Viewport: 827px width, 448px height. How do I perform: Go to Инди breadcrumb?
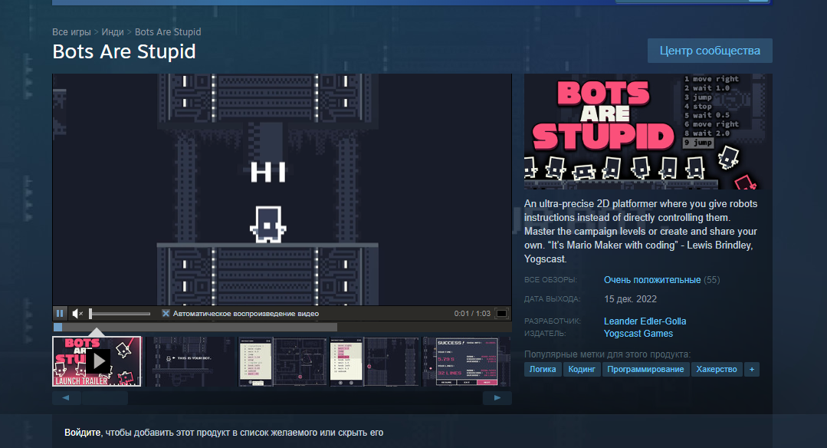[x=113, y=31]
